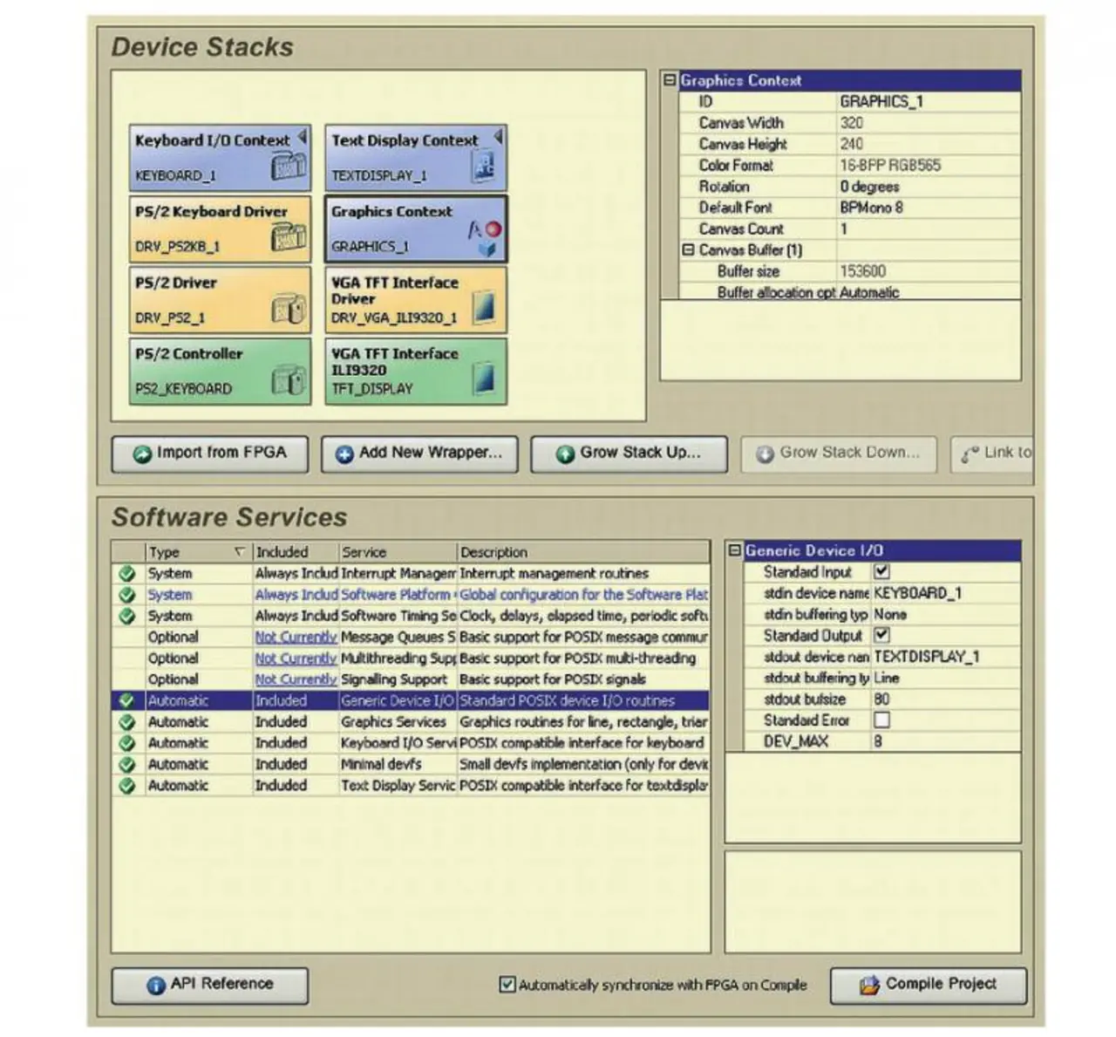Screen dimensions: 1116x1037
Task: Edit the Canvas Width value field
Action: (928, 123)
